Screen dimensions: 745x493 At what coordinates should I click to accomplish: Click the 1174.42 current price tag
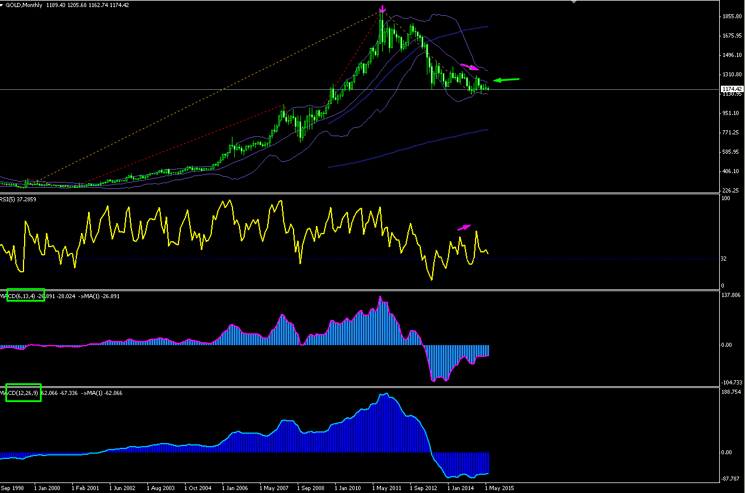[x=732, y=89]
